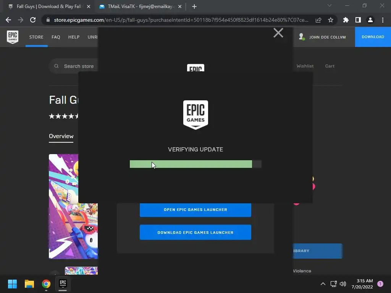Image resolution: width=391 pixels, height=293 pixels.
Task: Go forward in browser history
Action: point(21,20)
